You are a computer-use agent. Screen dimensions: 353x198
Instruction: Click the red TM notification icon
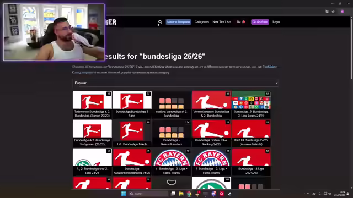[244, 22]
